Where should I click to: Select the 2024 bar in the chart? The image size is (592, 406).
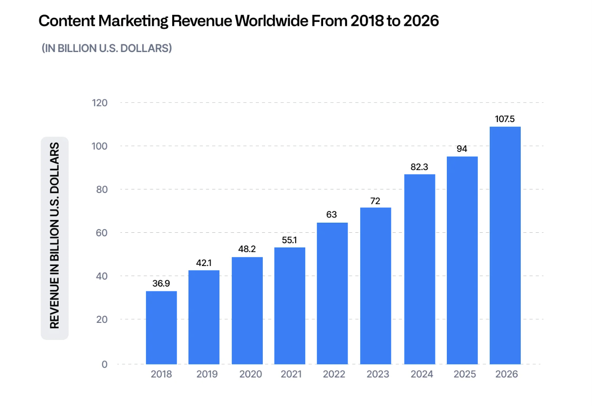[420, 269]
